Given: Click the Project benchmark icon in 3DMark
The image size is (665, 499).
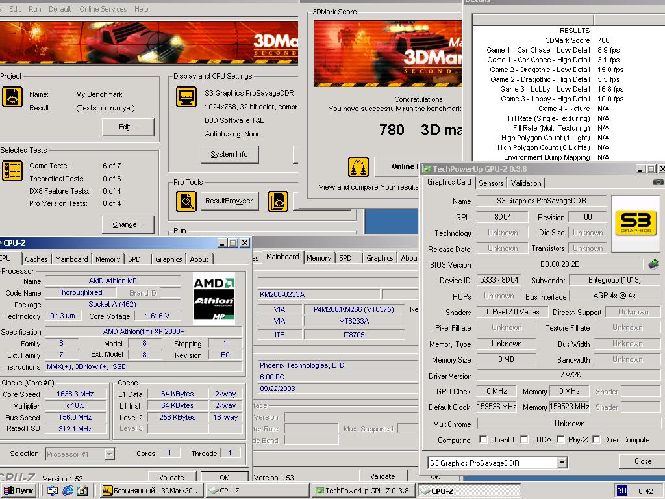Looking at the screenshot, I should (x=12, y=97).
